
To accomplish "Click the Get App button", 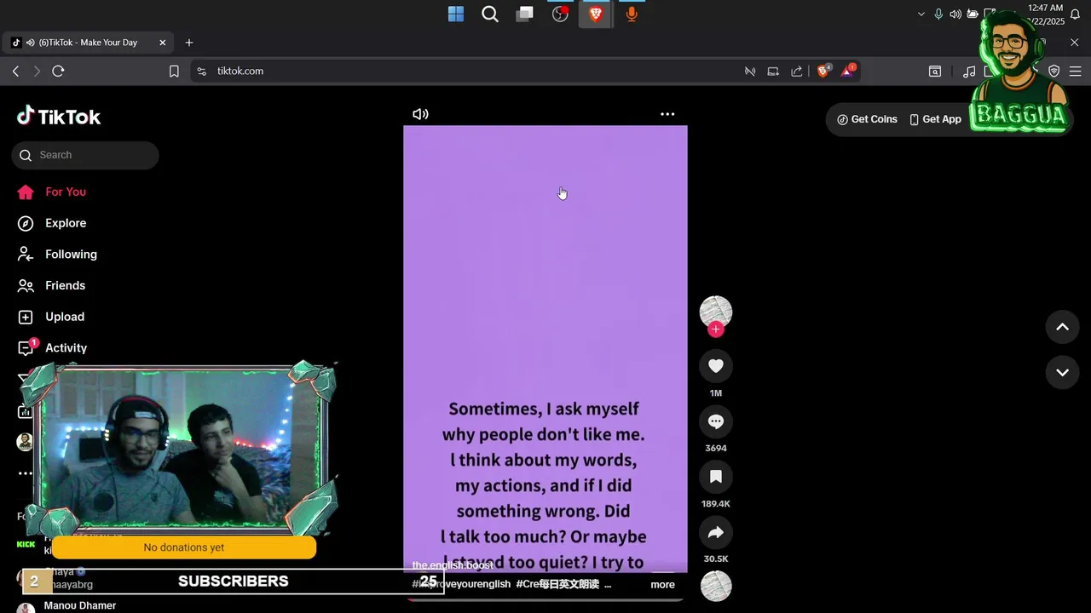I will [935, 119].
